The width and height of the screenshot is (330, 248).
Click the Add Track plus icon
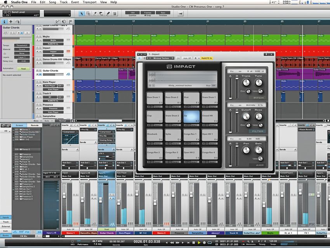[x=11, y=22]
